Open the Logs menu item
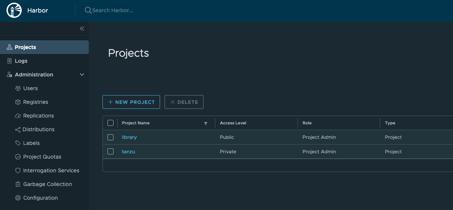The image size is (453, 210). [x=21, y=61]
